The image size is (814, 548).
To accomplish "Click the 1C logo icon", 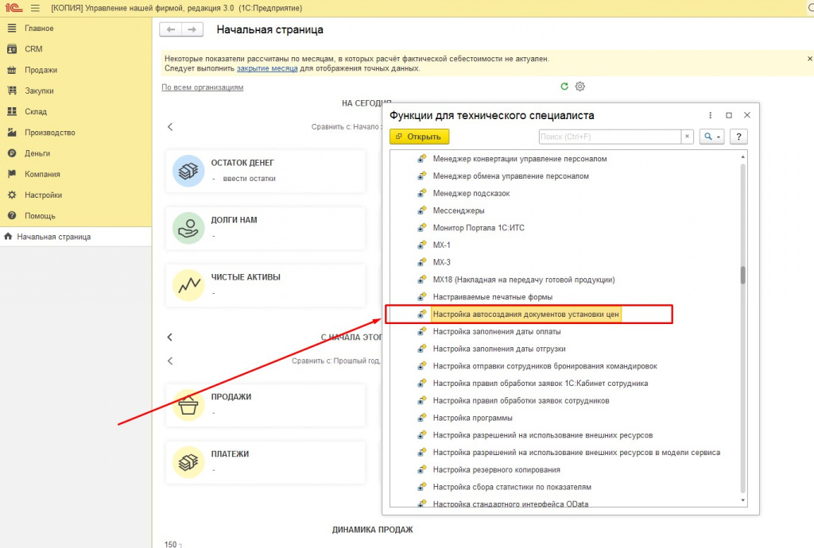I will 14,8.
